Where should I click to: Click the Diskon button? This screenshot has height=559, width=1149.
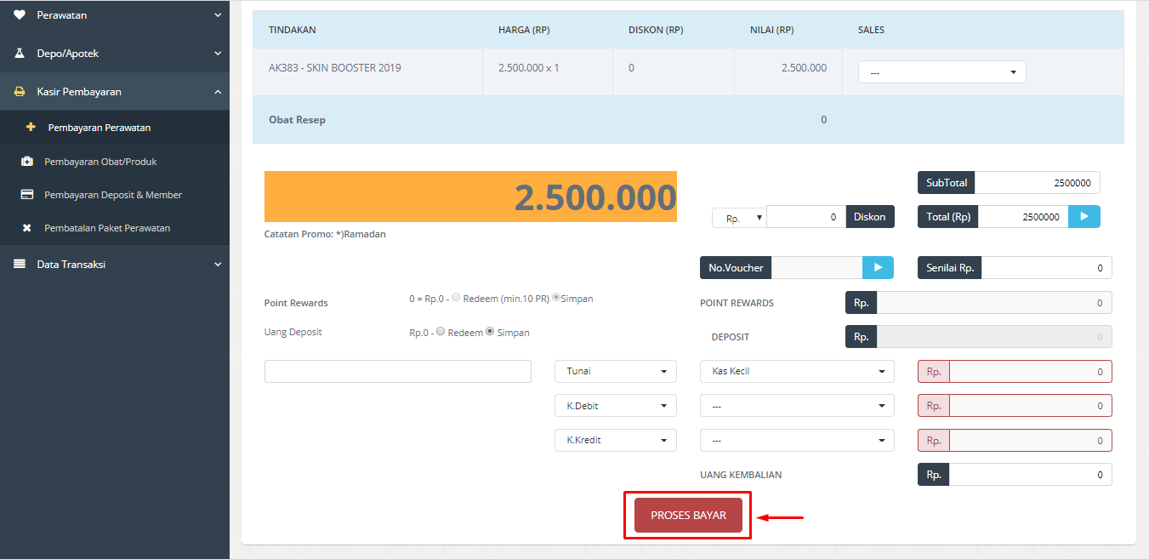point(869,217)
